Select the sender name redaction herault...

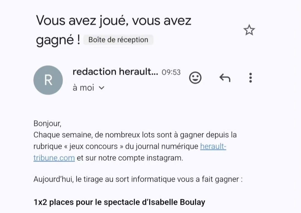click(x=115, y=72)
